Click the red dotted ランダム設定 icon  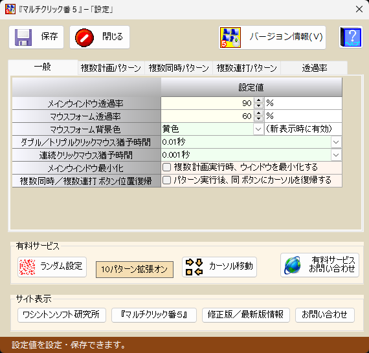[27, 267]
